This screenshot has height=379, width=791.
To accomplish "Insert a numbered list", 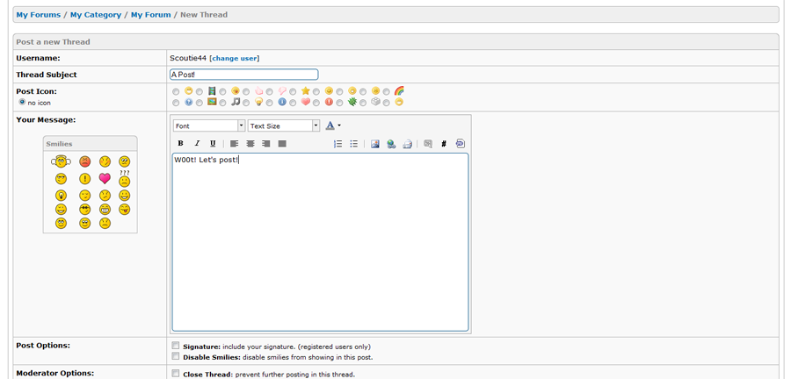I will (338, 144).
